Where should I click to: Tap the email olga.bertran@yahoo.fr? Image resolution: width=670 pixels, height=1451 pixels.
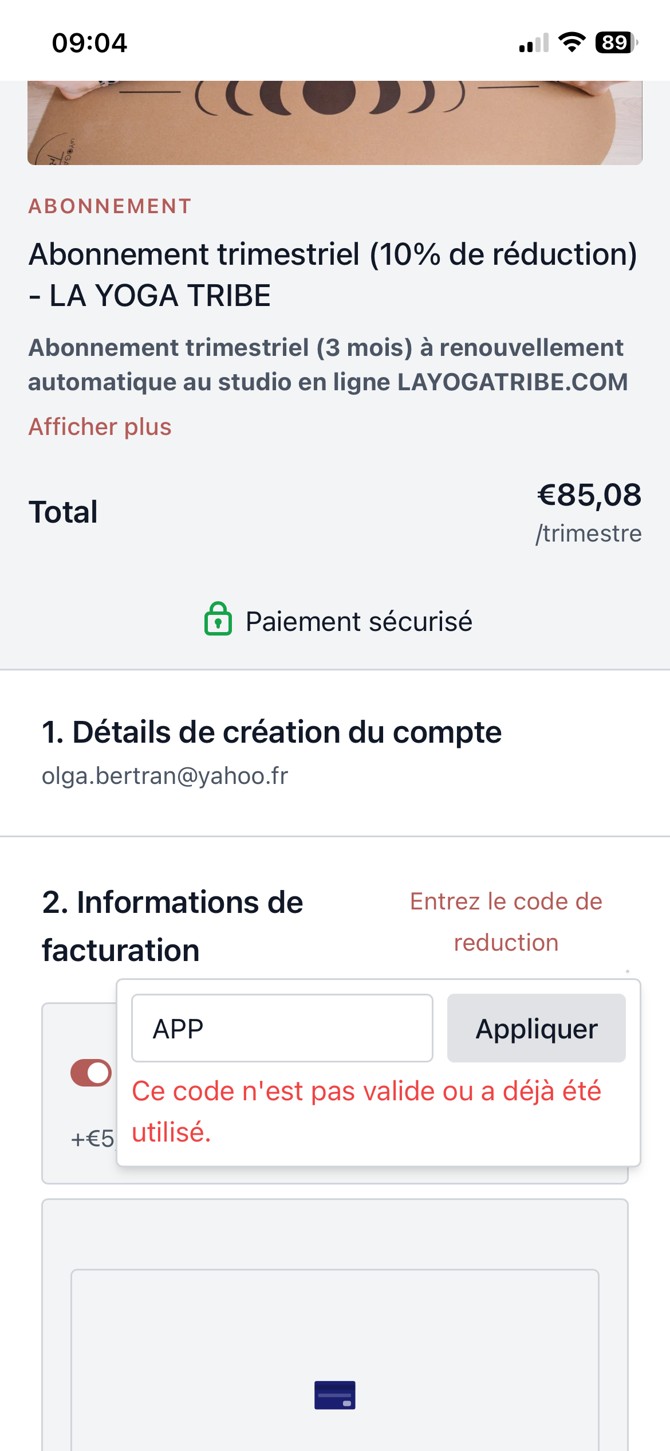pos(165,776)
